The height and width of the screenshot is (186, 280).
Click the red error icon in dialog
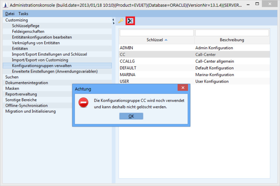83,102
